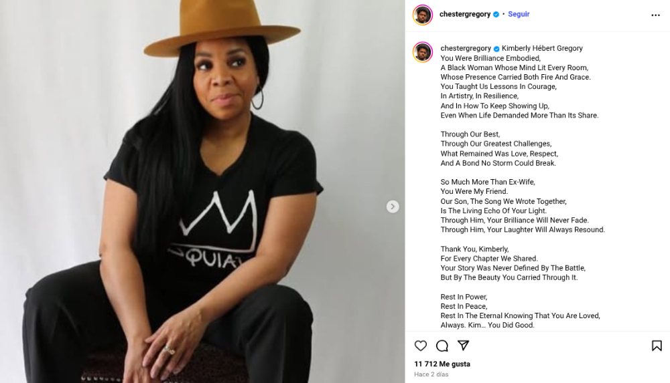Viewport: 670px width, 383px height.
Task: Click the Hace 2 días timestamp
Action: (x=431, y=374)
